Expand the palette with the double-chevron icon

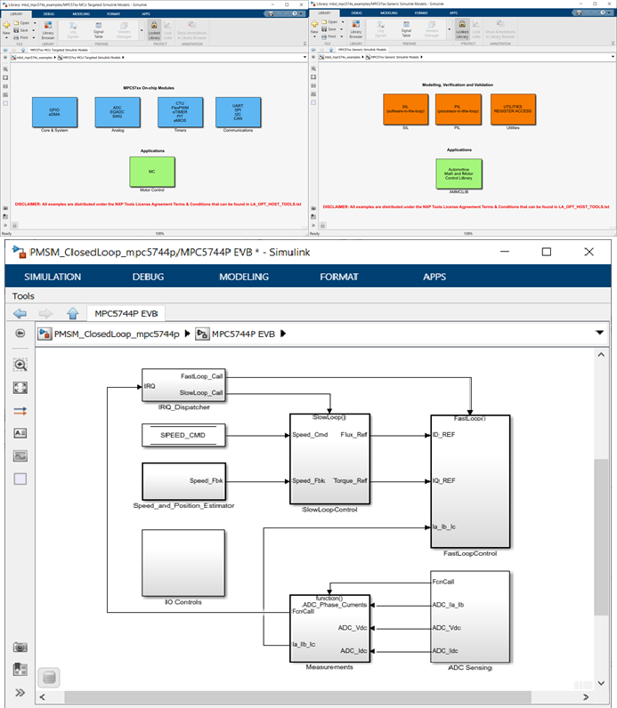coord(20,693)
